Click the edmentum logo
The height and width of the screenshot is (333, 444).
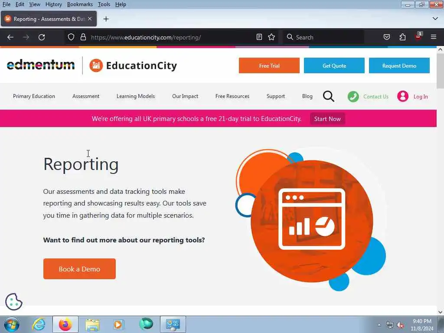click(x=41, y=65)
